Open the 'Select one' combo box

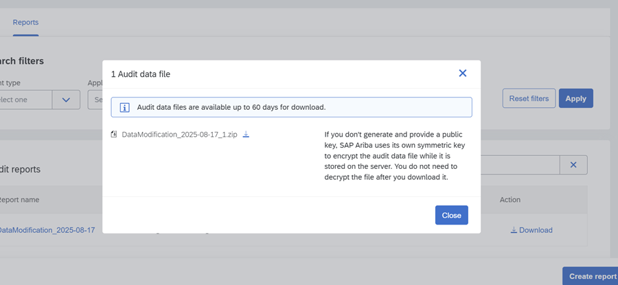click(x=26, y=100)
